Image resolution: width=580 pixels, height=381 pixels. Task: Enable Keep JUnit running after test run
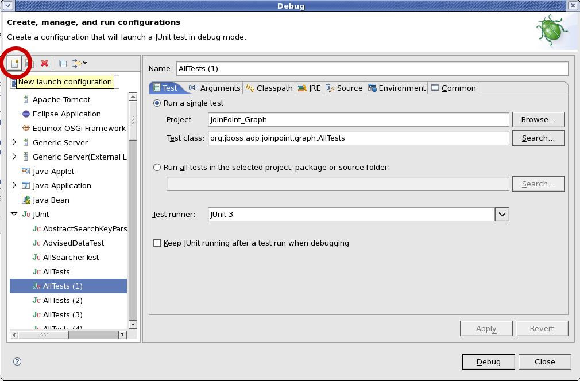(157, 243)
